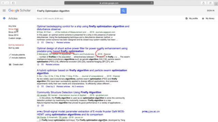Viewport: 218px width, 122px height.
Task: Click the 'SIGN IN' button
Action: click(x=211, y=11)
